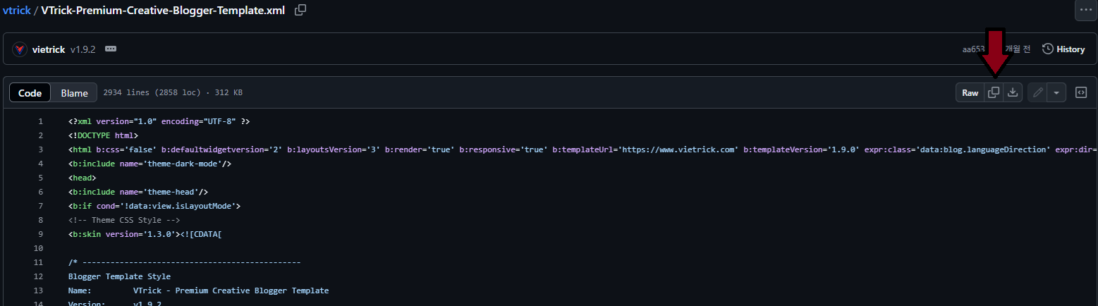Select line number 3
The image size is (1098, 306).
41,149
